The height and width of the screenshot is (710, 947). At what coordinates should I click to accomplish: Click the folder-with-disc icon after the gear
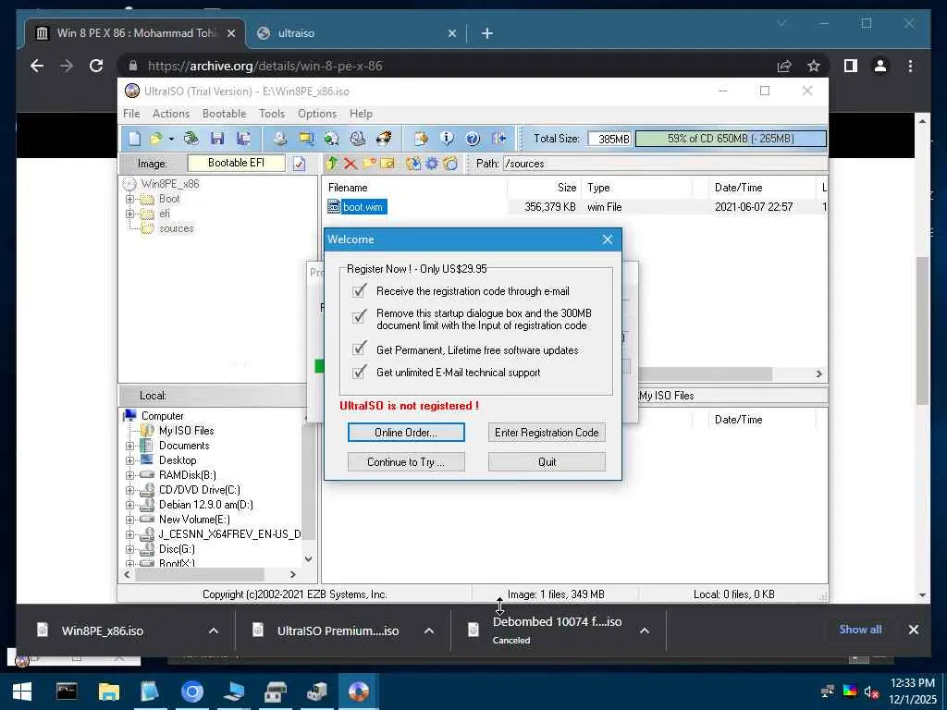(450, 163)
